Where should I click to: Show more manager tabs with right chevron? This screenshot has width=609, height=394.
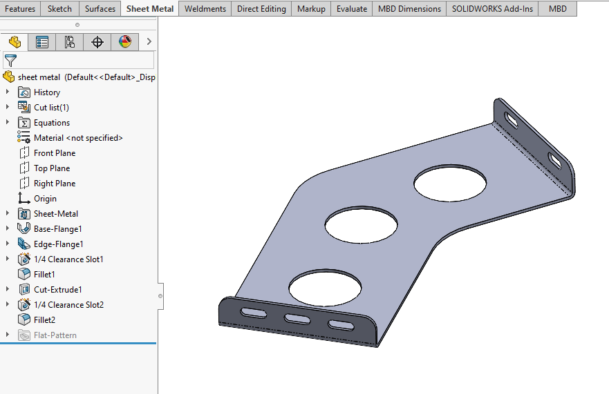point(149,42)
